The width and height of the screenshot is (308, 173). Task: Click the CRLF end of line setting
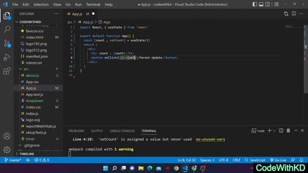[x=236, y=160]
